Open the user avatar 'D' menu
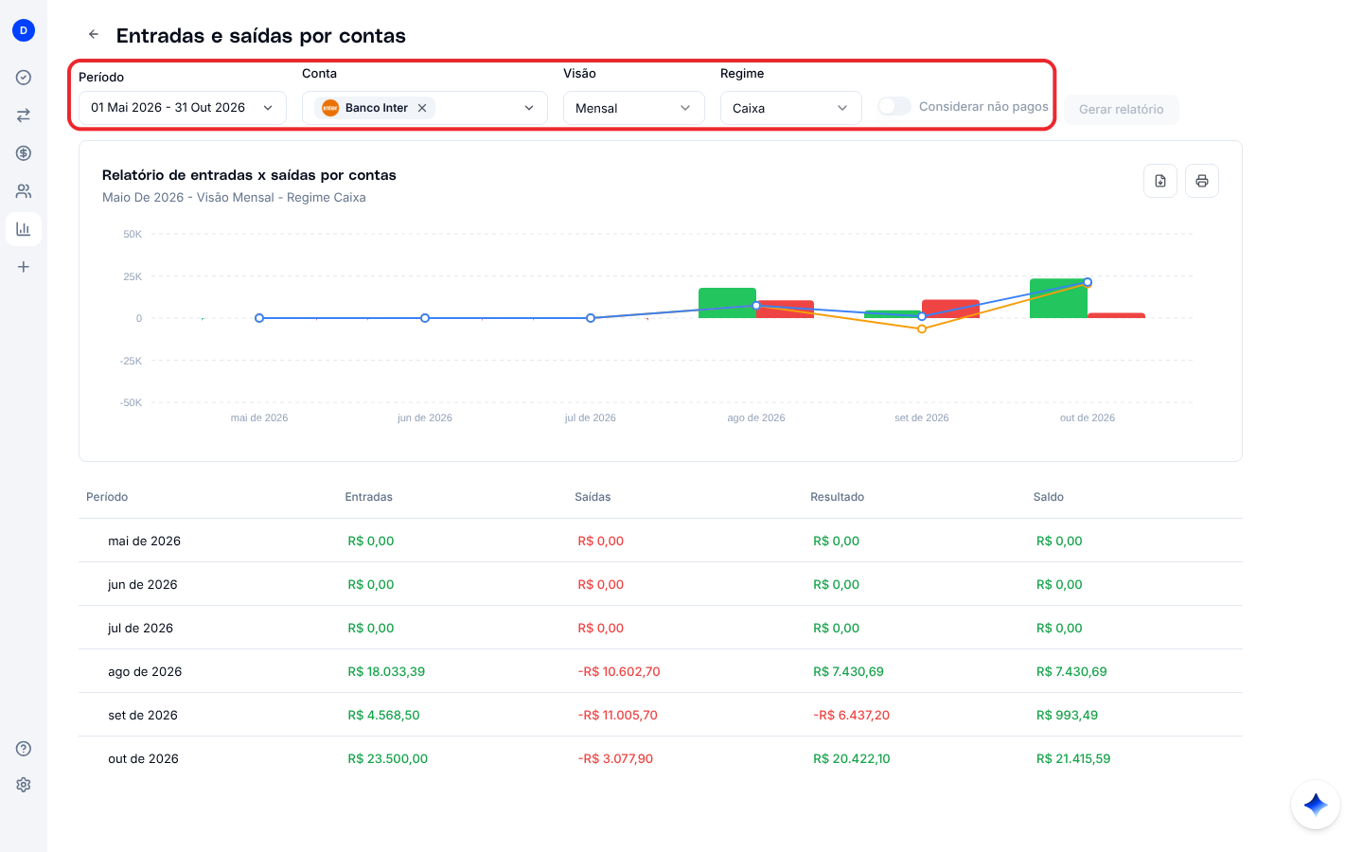Image resolution: width=1363 pixels, height=852 pixels. coord(24,30)
